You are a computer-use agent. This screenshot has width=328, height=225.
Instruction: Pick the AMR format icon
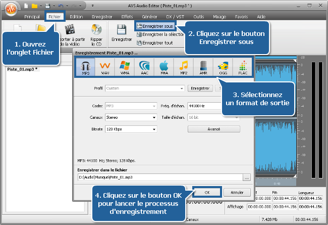[203, 67]
